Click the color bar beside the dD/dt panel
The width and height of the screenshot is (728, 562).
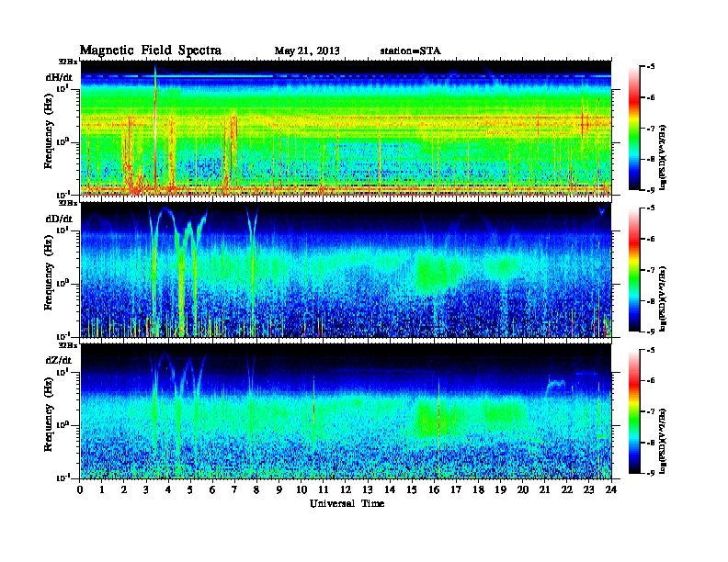tap(634, 270)
